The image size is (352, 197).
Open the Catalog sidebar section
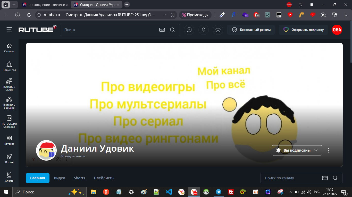[x=9, y=140]
